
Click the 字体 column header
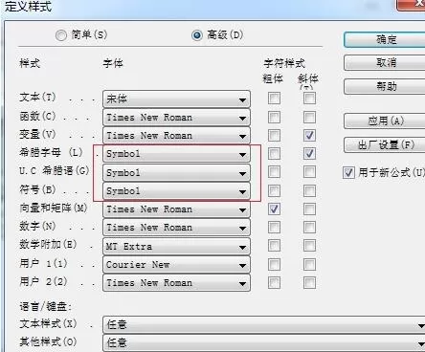coord(113,63)
